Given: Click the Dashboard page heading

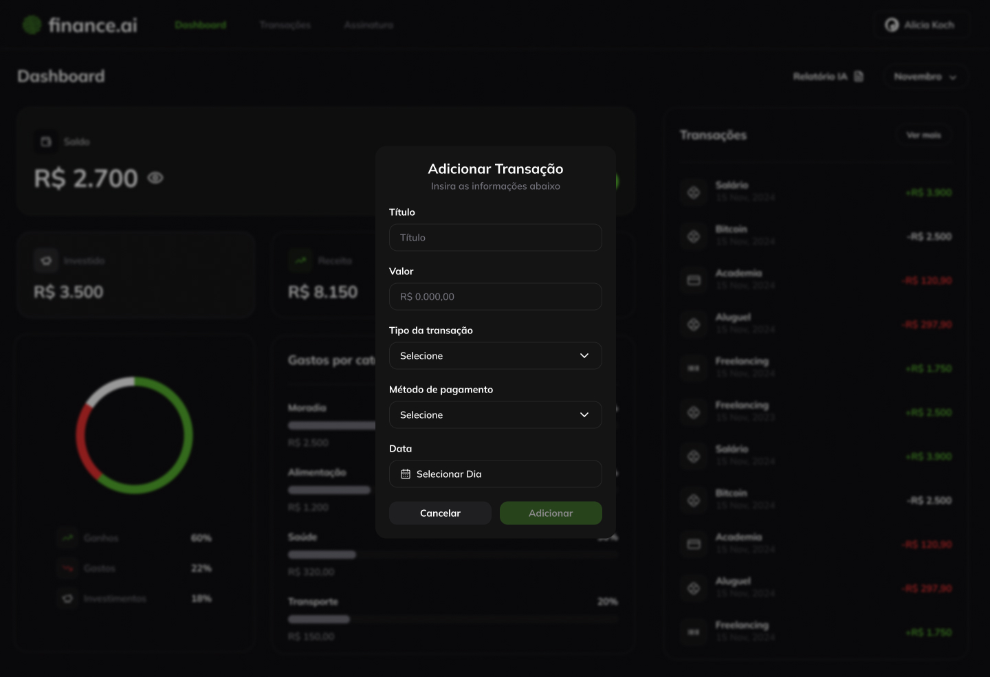Looking at the screenshot, I should point(61,76).
